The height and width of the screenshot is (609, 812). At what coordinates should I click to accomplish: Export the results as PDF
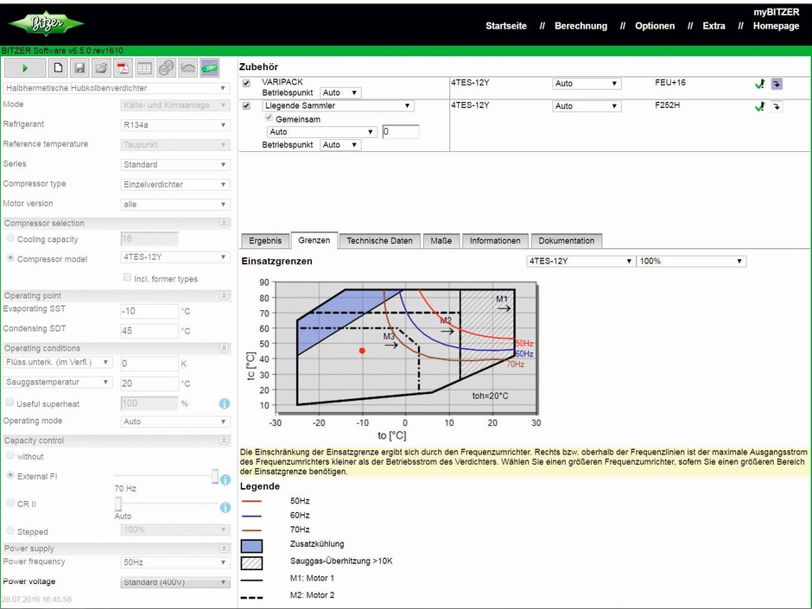[123, 67]
